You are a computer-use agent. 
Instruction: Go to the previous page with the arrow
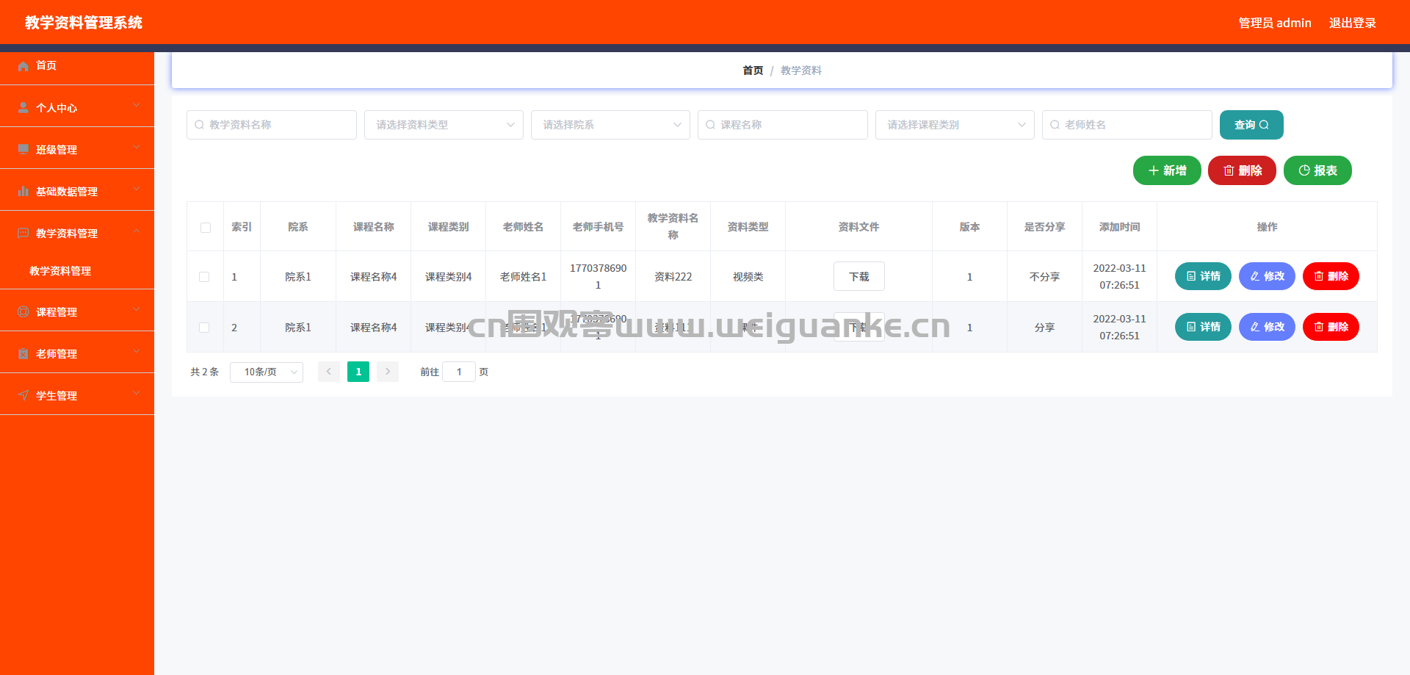click(329, 372)
